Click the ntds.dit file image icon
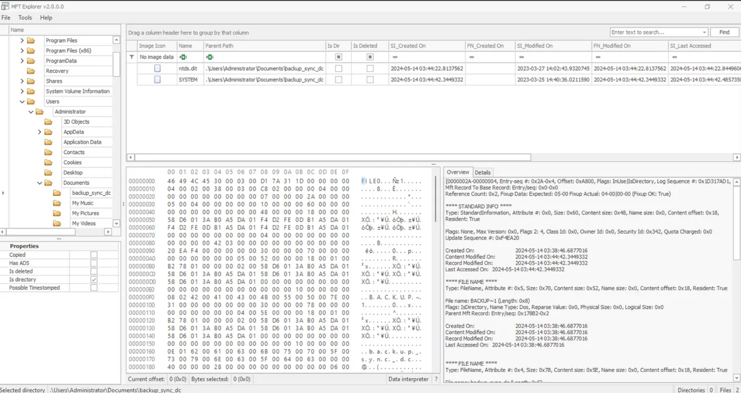Image resolution: width=741 pixels, height=393 pixels. (x=157, y=68)
